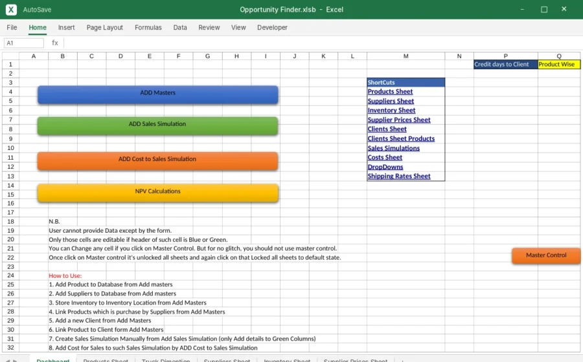The width and height of the screenshot is (583, 362).
Task: Click the Name Box showing A1
Action: [x=24, y=43]
